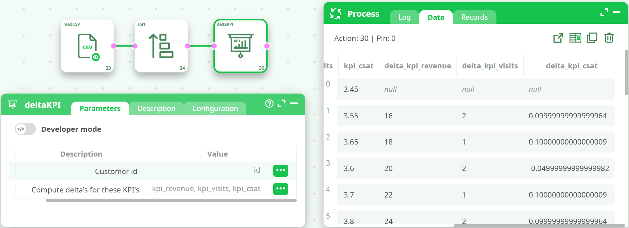
Task: Open the KPI list value editor button
Action: pos(281,189)
